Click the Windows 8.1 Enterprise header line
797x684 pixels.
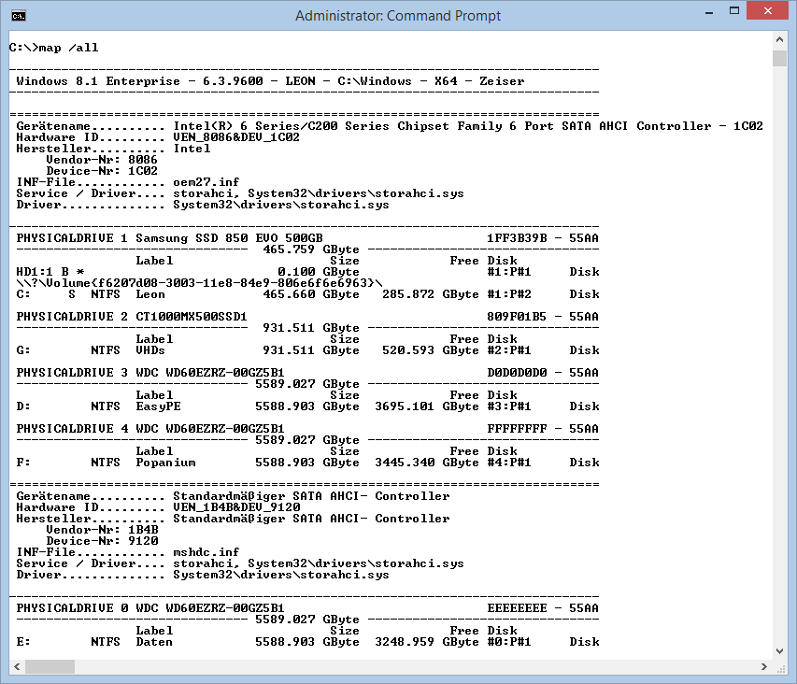coord(270,81)
